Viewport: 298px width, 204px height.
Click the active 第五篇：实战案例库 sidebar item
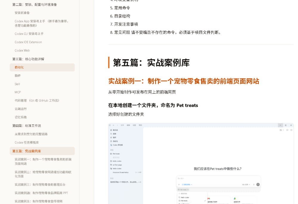[x=42, y=151]
